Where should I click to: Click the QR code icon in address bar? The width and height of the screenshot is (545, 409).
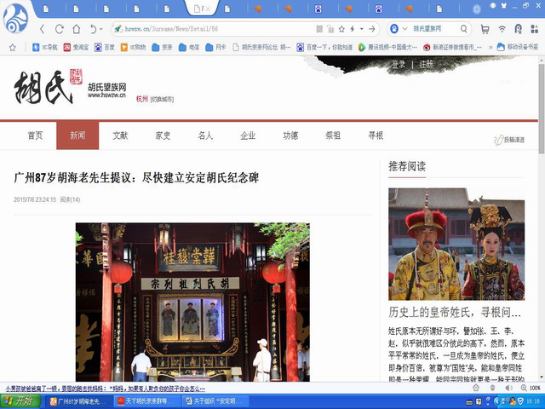319,29
